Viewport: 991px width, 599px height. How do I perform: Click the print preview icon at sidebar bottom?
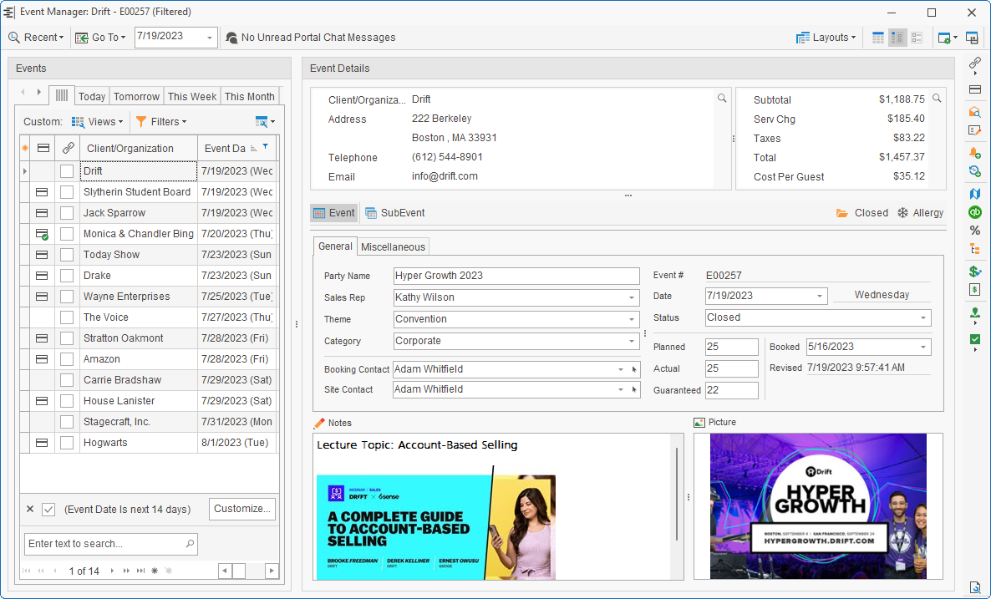click(975, 587)
